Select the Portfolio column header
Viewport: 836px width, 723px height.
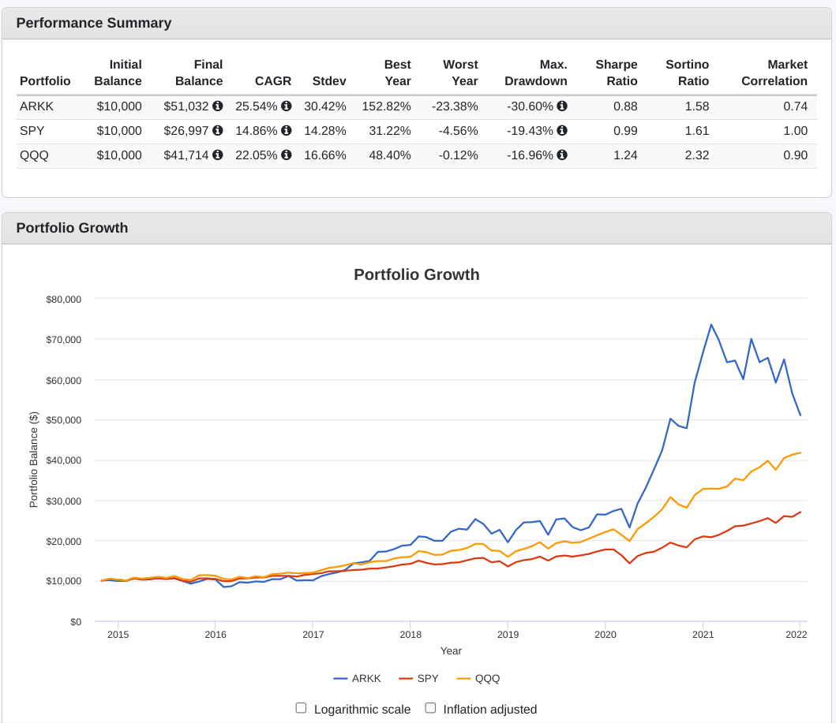coord(45,81)
